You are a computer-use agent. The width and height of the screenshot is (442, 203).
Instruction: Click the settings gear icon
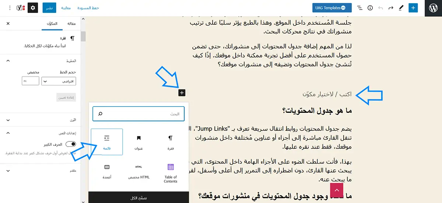(x=33, y=8)
